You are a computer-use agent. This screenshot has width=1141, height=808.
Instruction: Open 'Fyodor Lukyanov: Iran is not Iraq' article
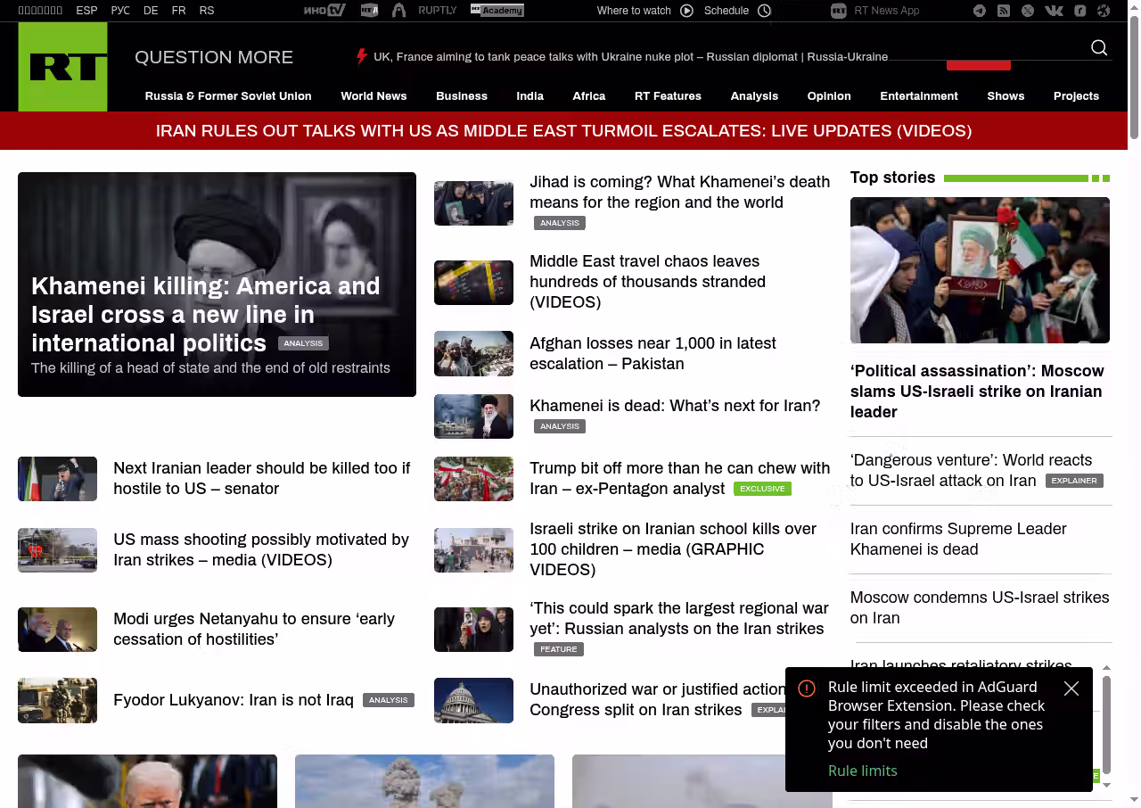tap(233, 700)
